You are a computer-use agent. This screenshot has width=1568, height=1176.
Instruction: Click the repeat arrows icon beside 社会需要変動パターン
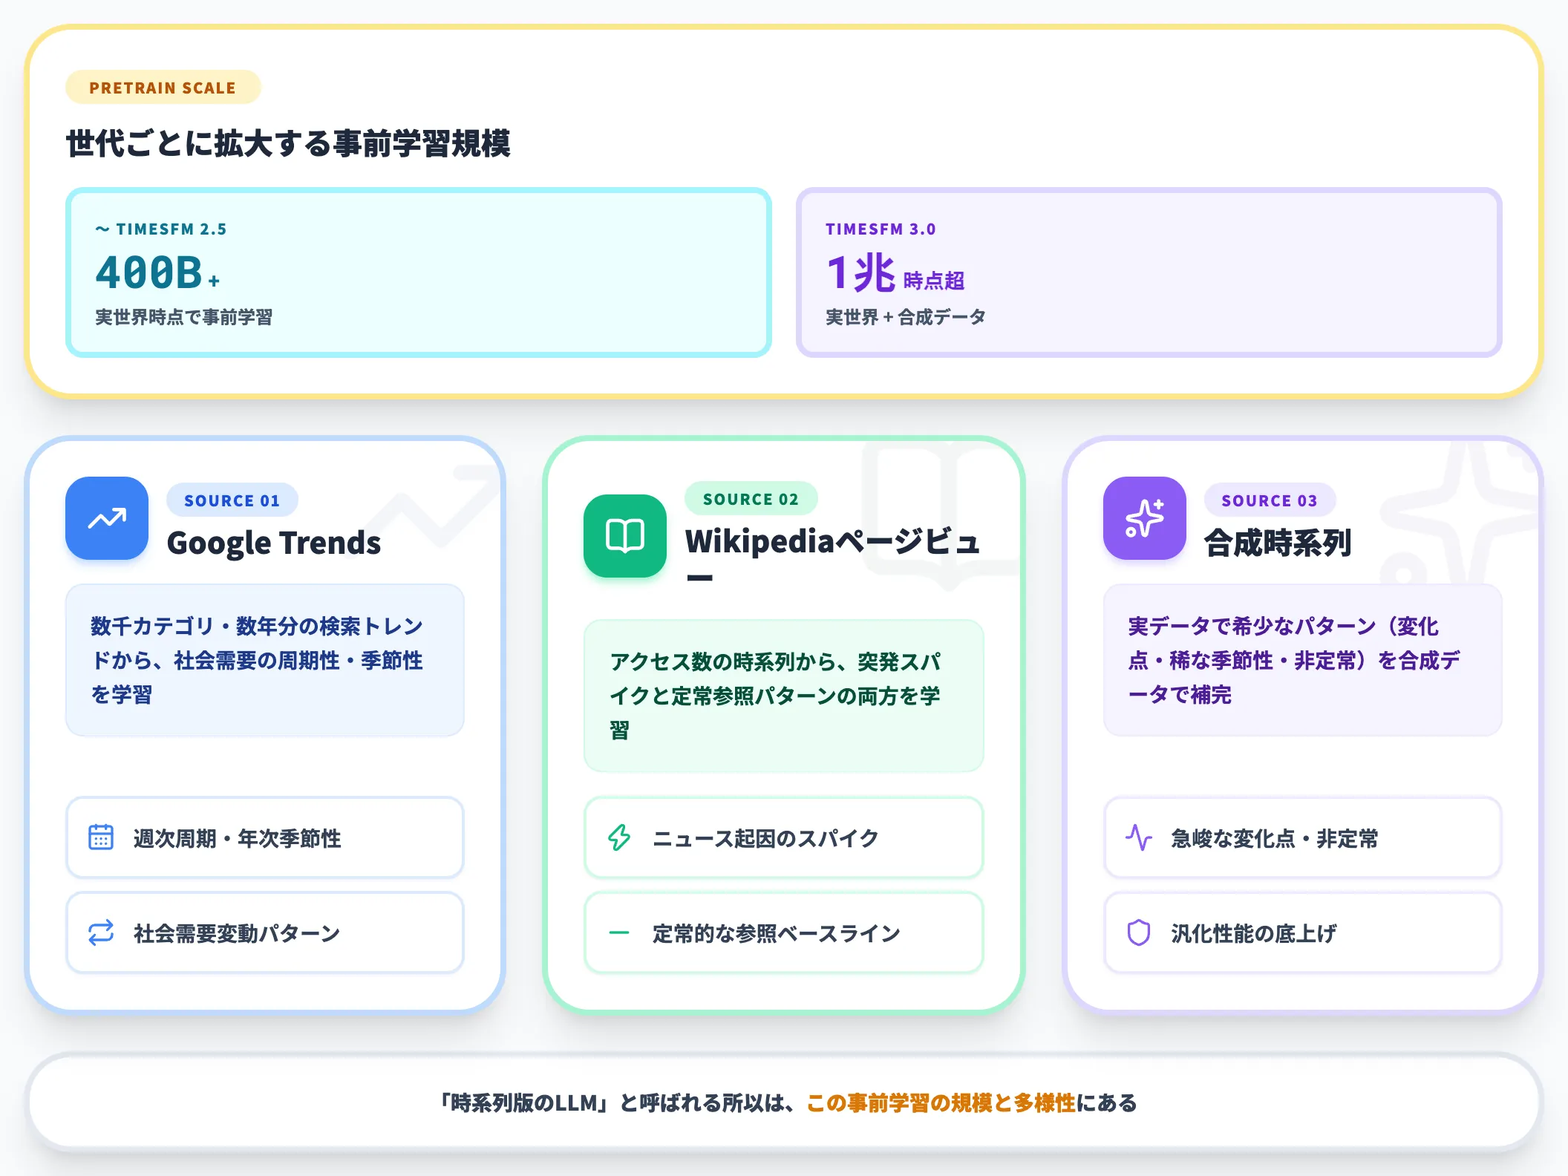pyautogui.click(x=101, y=932)
